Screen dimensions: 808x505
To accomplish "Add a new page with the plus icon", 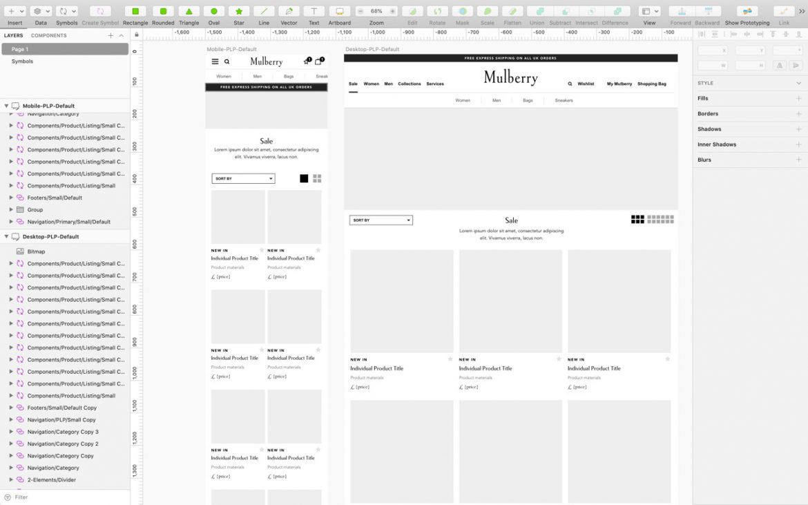I will click(x=110, y=35).
